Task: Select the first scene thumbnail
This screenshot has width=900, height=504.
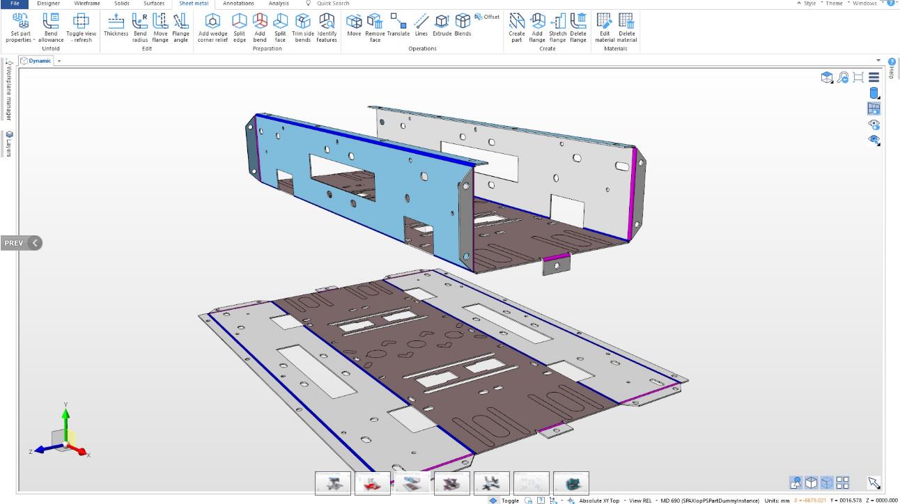Action: (332, 483)
